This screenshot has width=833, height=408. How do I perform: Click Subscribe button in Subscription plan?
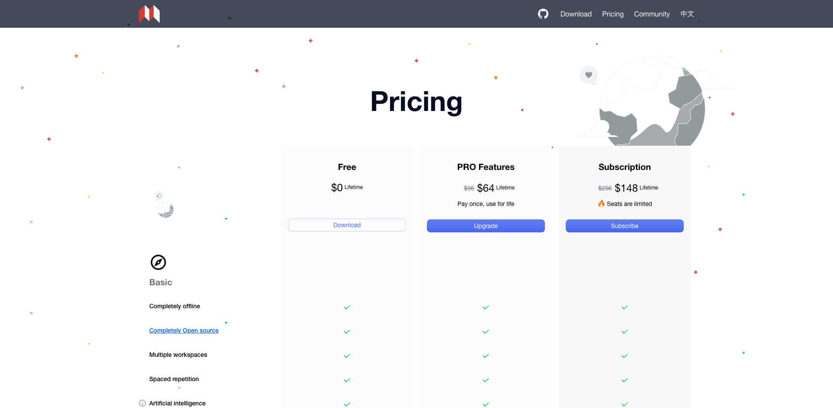(x=625, y=226)
